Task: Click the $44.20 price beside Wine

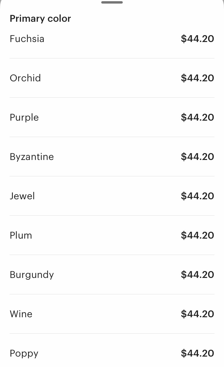Action: point(197,314)
